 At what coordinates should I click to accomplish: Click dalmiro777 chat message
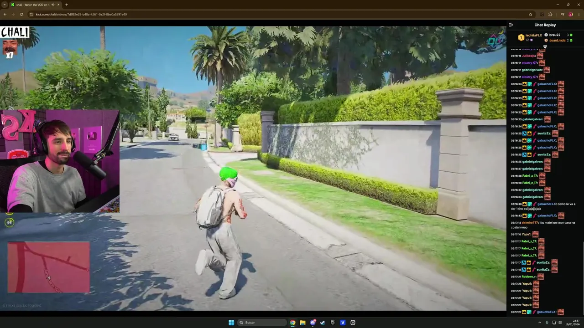pyautogui.click(x=543, y=225)
